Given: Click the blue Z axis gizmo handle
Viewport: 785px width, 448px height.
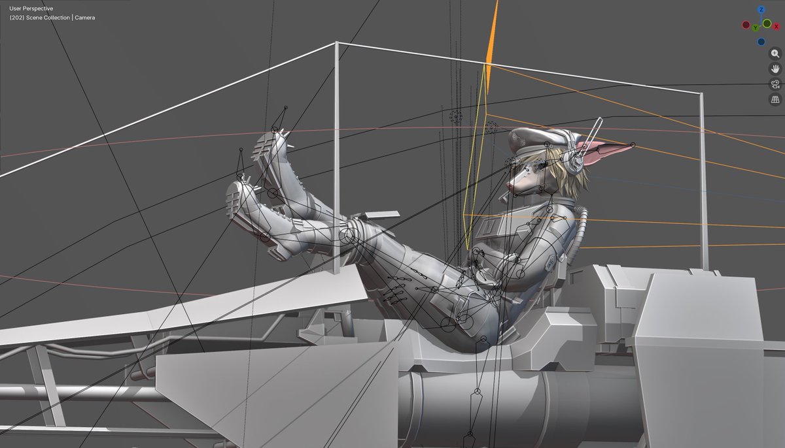Looking at the screenshot, I should pyautogui.click(x=761, y=9).
